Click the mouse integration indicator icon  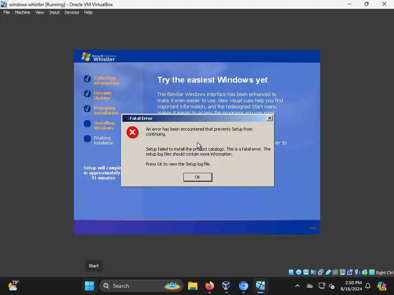[365, 272]
